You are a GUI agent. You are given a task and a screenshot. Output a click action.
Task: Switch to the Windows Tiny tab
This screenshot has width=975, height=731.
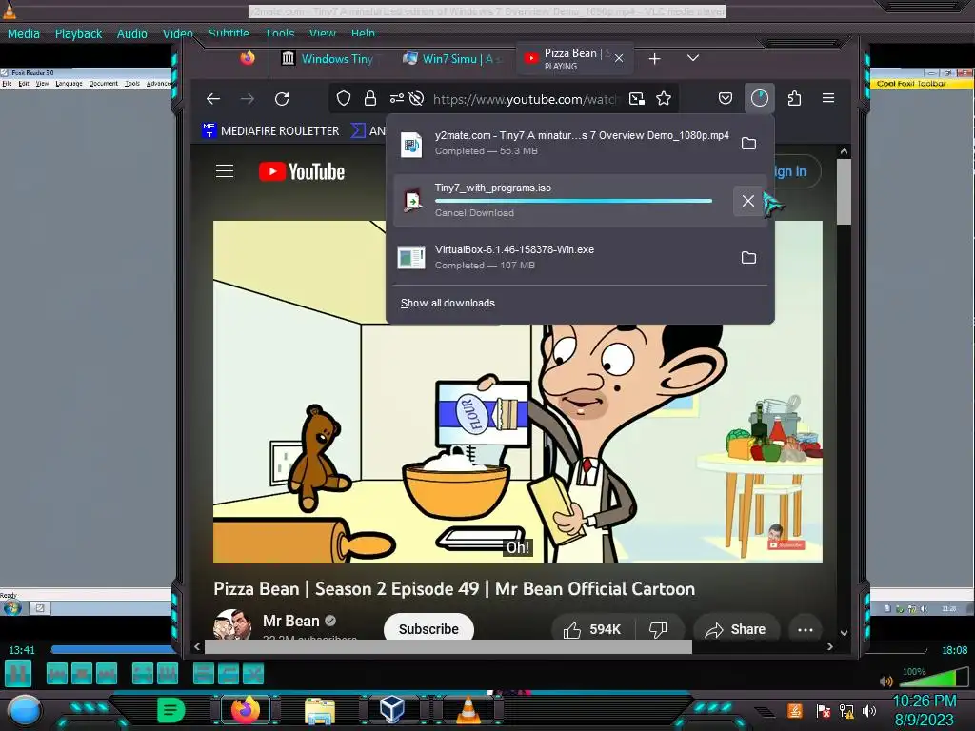(x=326, y=58)
